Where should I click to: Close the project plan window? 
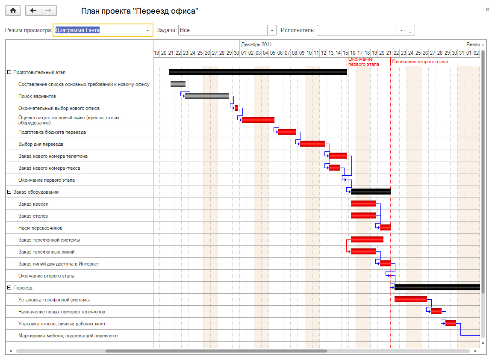coord(487,9)
